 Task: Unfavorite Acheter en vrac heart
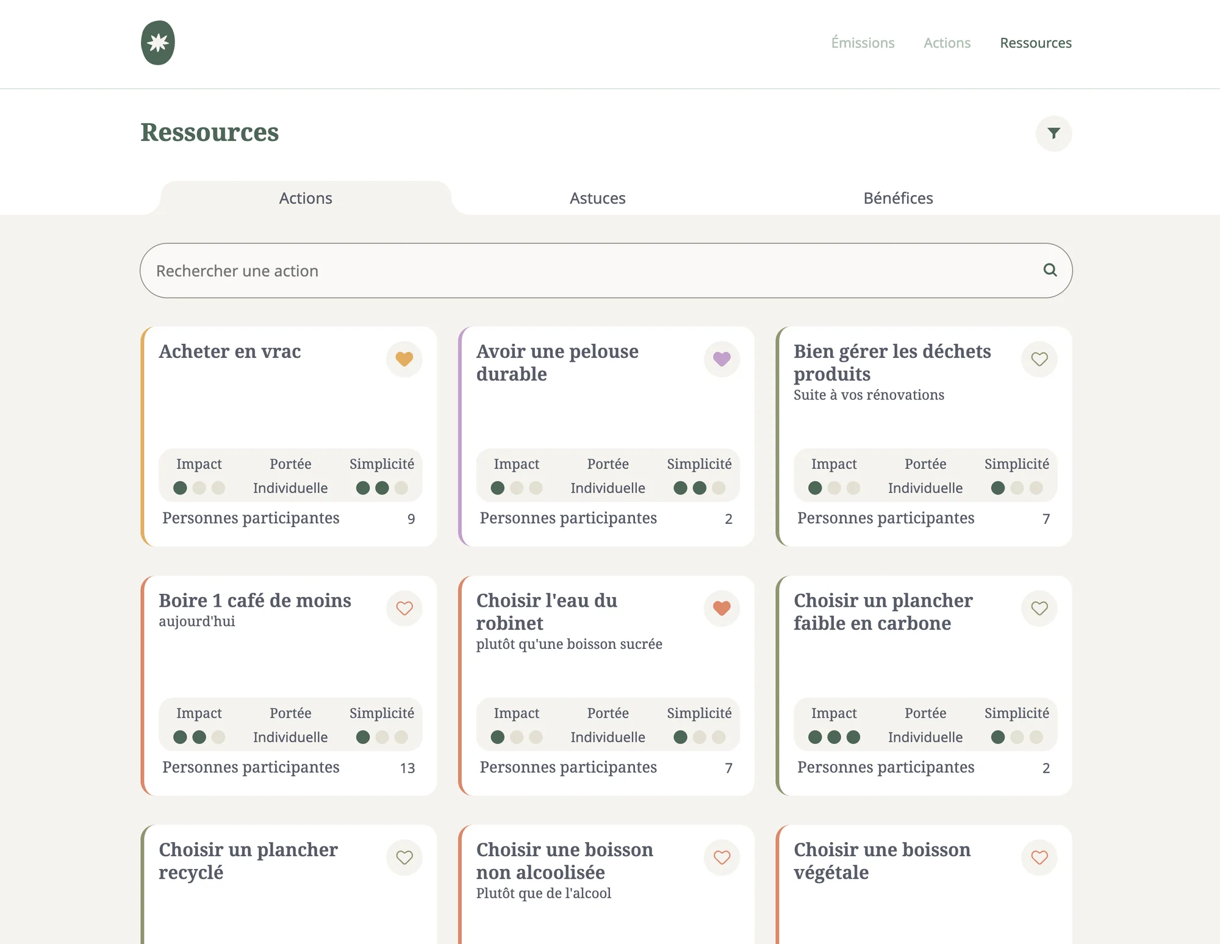click(x=404, y=359)
